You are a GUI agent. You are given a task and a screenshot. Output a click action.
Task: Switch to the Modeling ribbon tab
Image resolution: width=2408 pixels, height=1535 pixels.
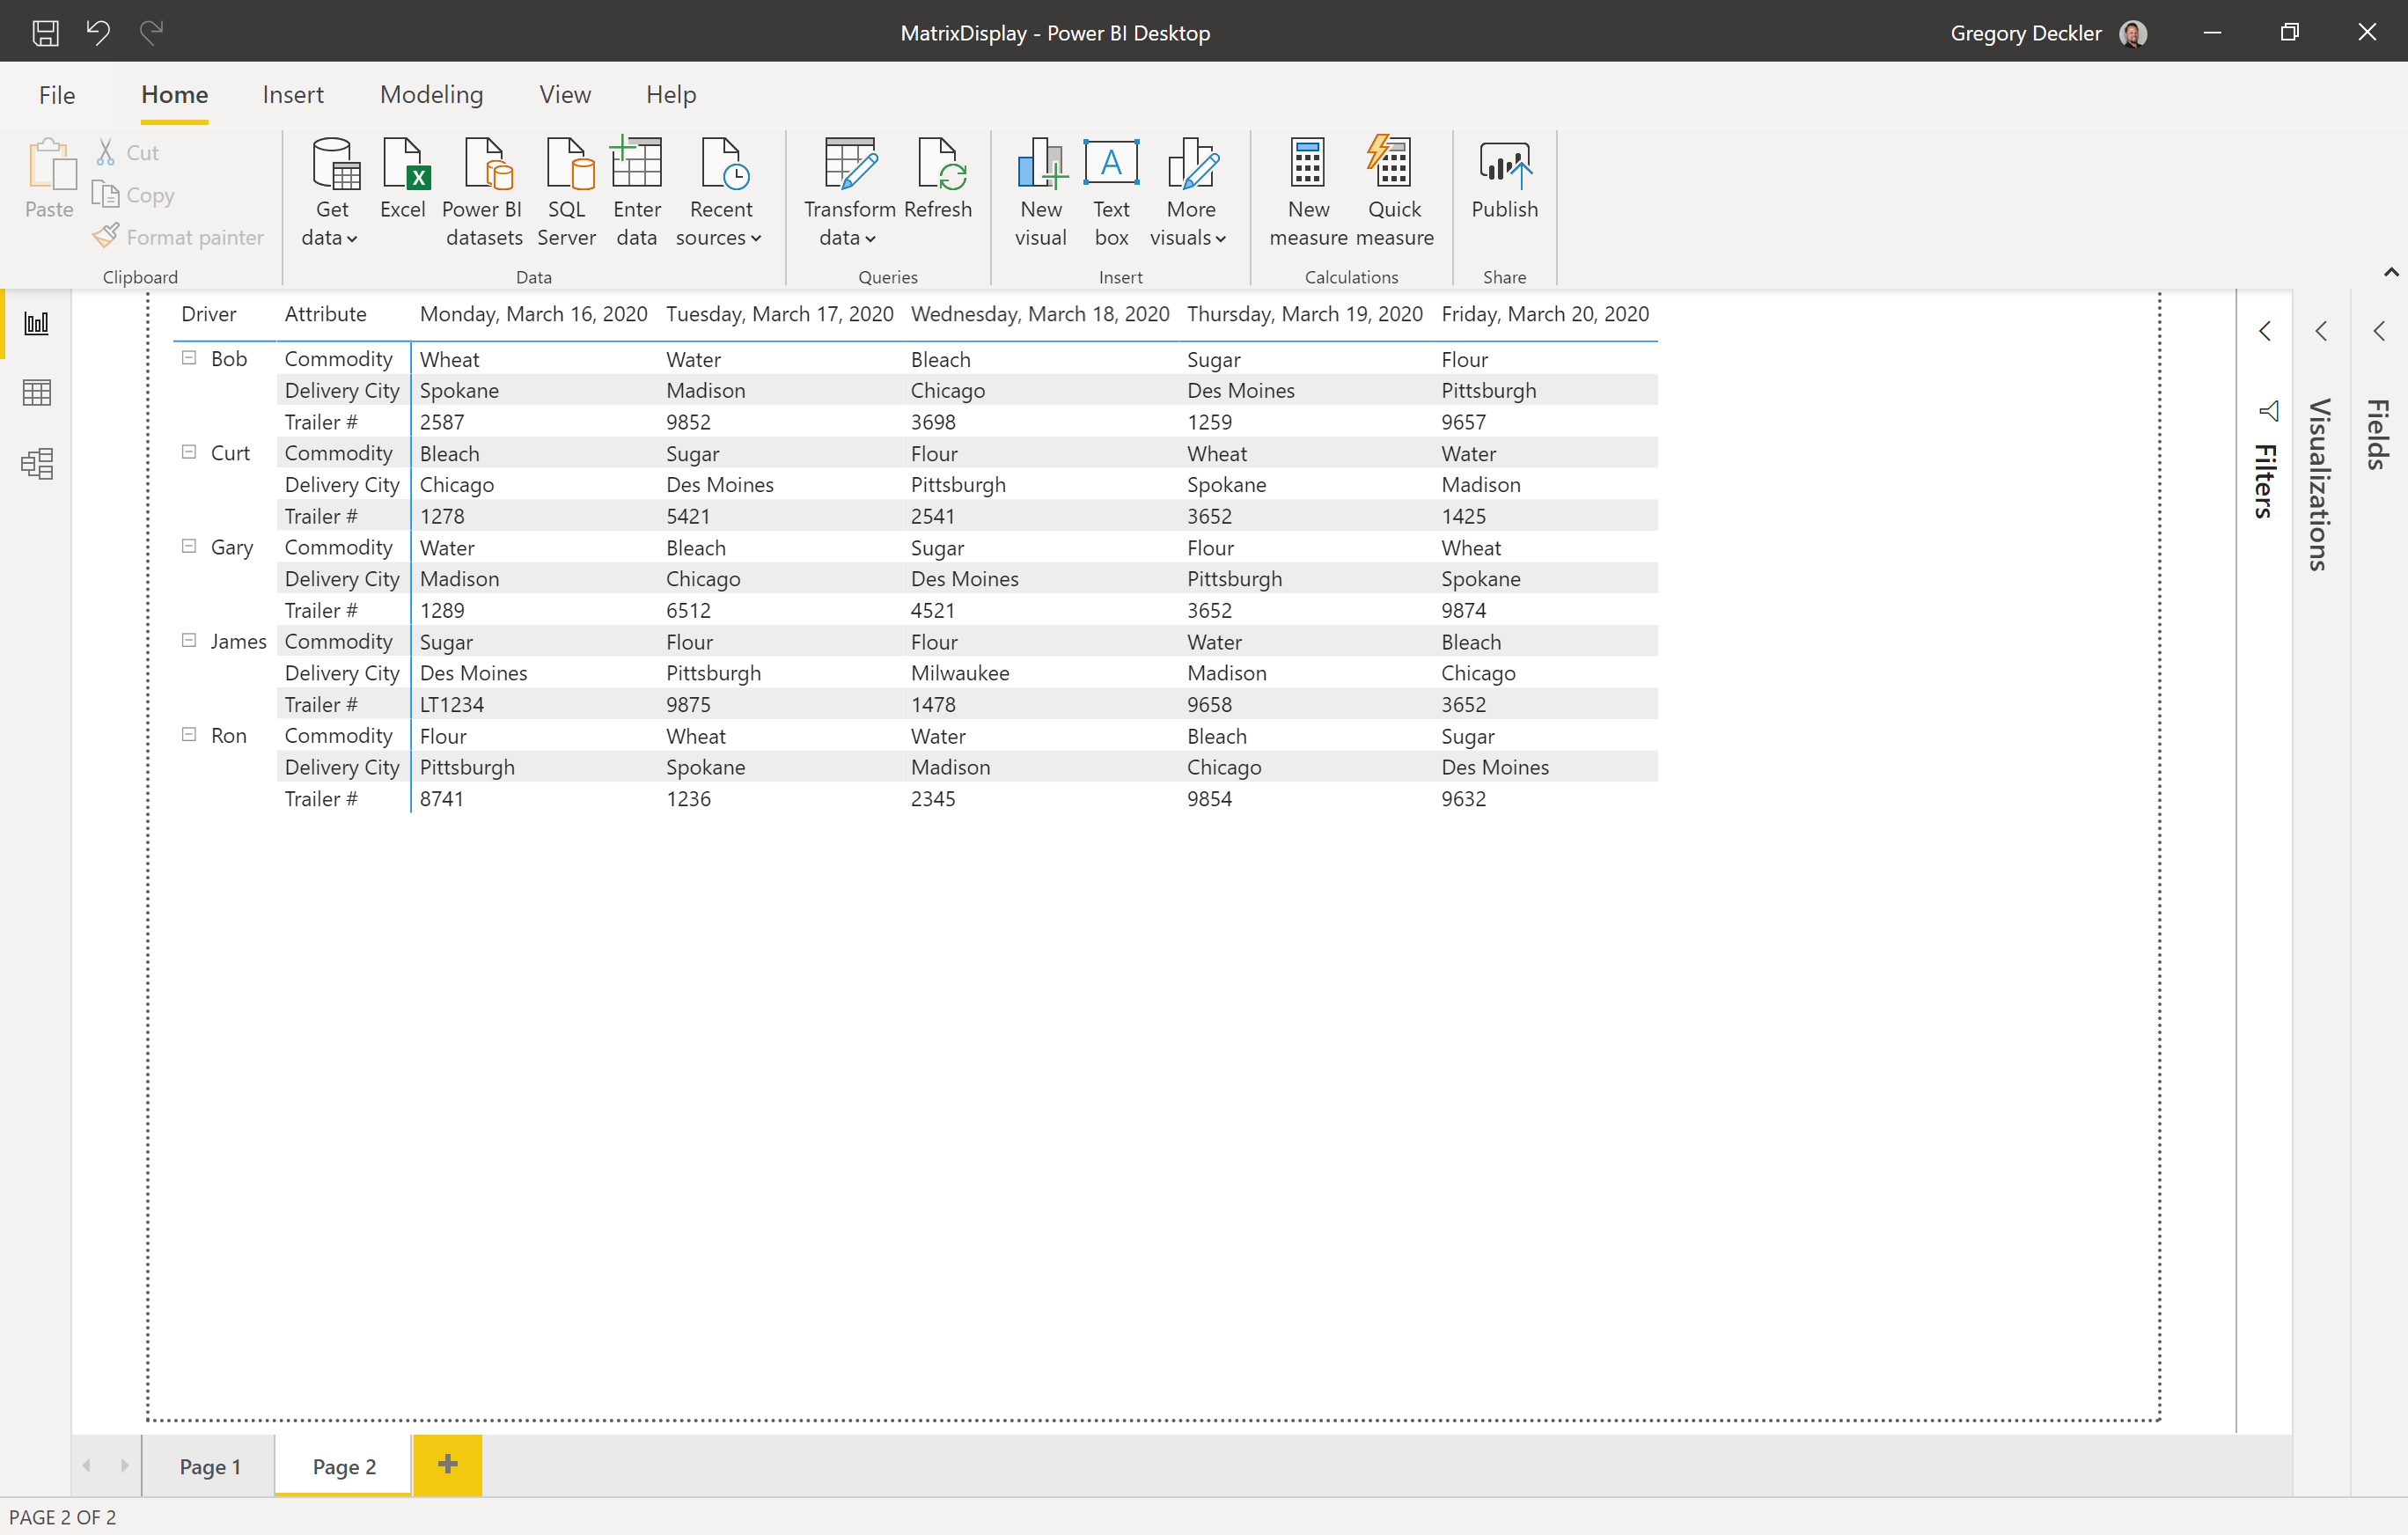[432, 95]
